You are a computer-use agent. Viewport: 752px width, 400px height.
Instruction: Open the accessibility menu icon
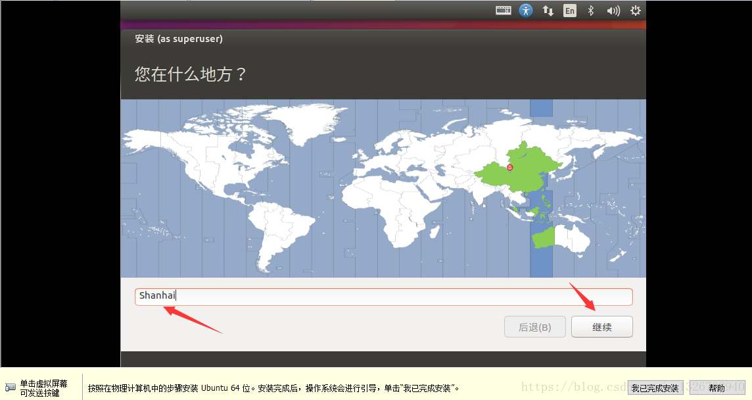tap(526, 11)
